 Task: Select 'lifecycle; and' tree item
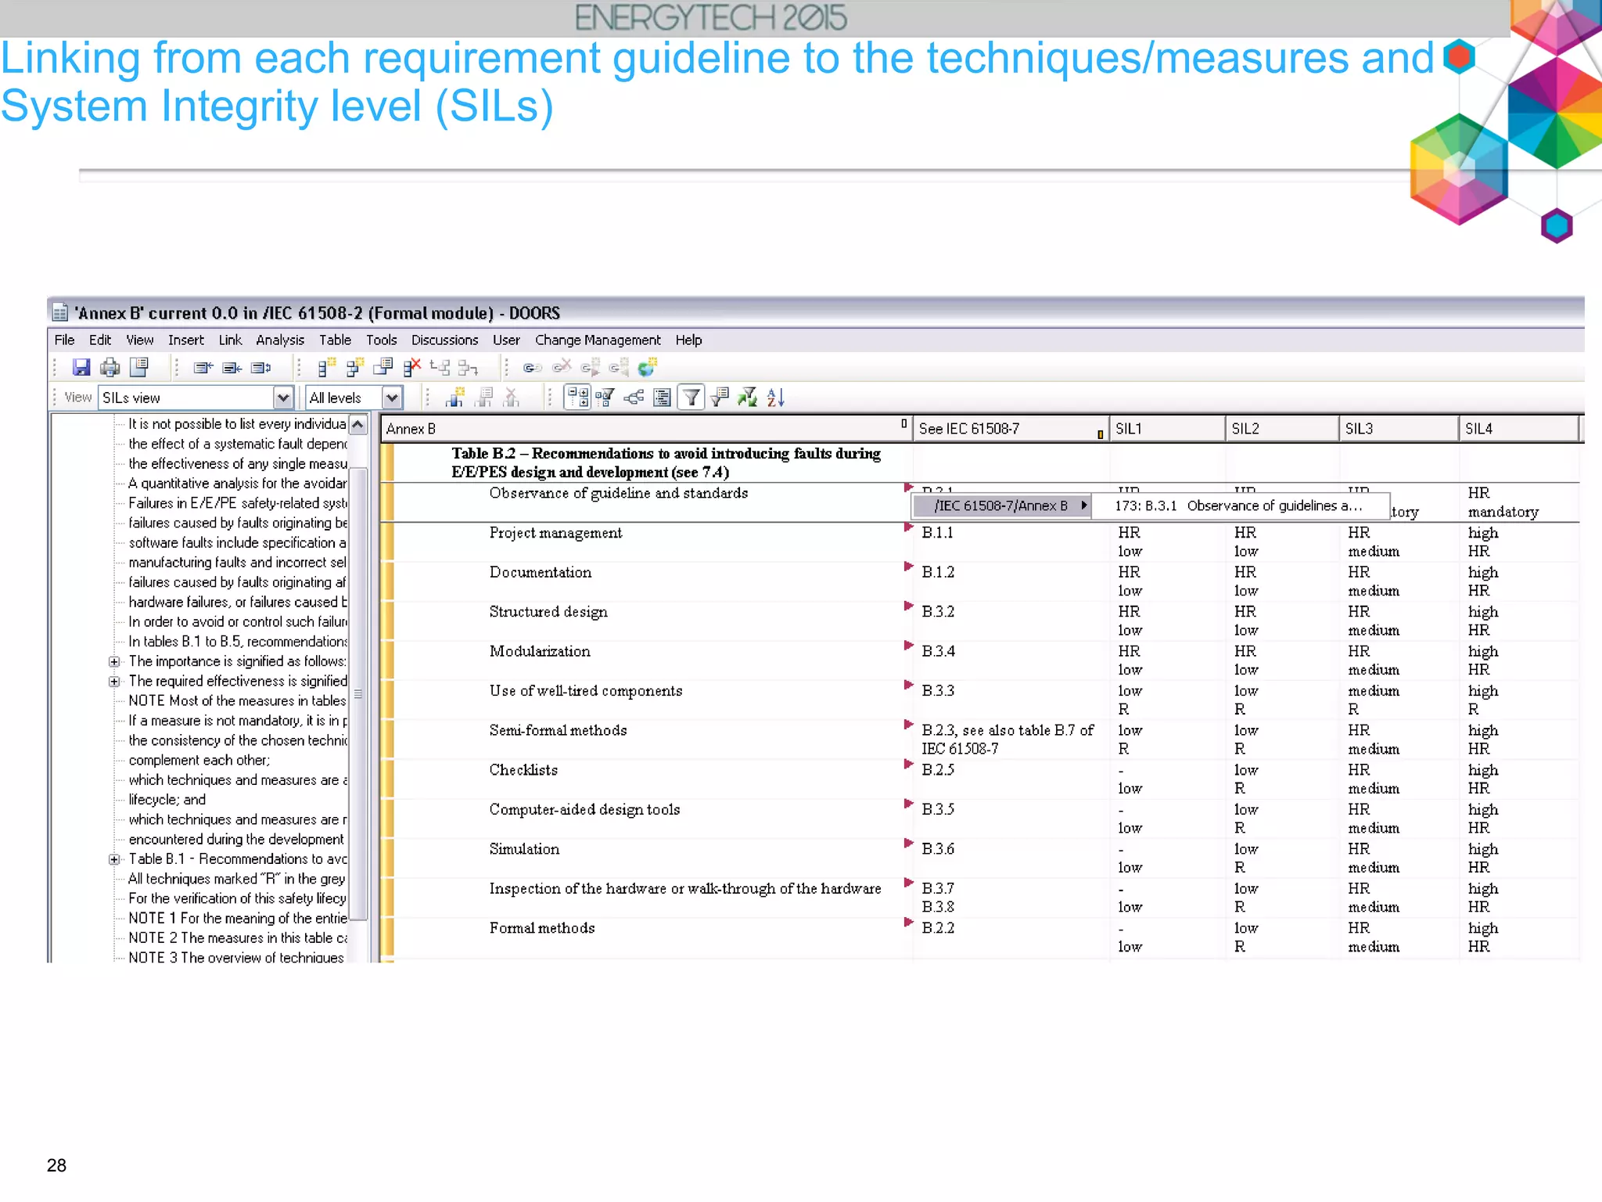pos(167,799)
